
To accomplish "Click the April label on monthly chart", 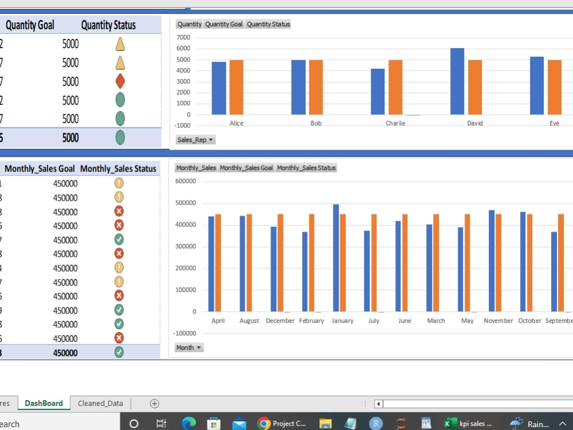I will pyautogui.click(x=218, y=320).
